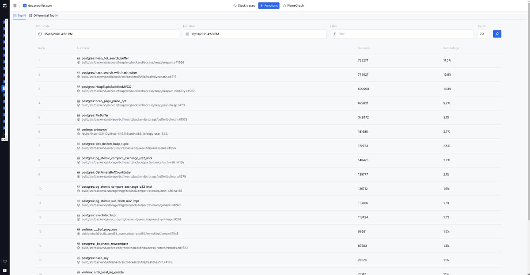Click the Function column header
This screenshot has height=275, width=530.
pyautogui.click(x=83, y=48)
